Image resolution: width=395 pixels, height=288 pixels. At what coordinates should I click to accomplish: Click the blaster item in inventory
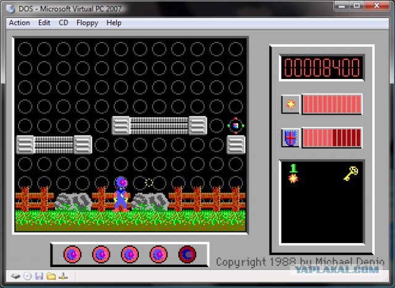click(x=293, y=179)
